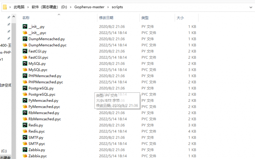Click the PyCharm icon of Zabbix.py
Image resolution: width=255 pixels, height=159 pixels.
point(25,150)
